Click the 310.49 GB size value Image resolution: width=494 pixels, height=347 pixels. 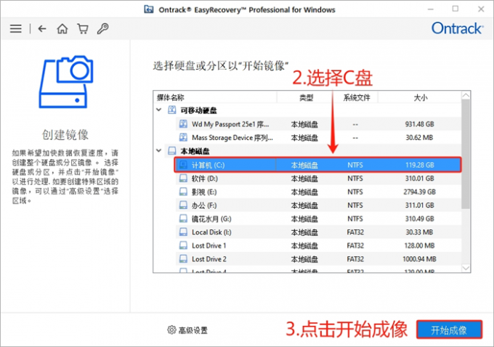coord(419,219)
